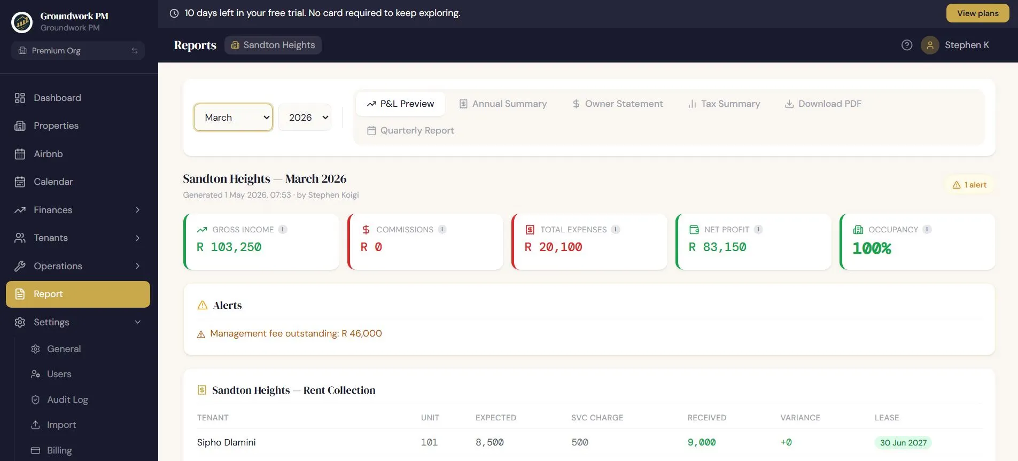Click the Gross Income trend icon
This screenshot has width=1018, height=461.
pos(202,230)
